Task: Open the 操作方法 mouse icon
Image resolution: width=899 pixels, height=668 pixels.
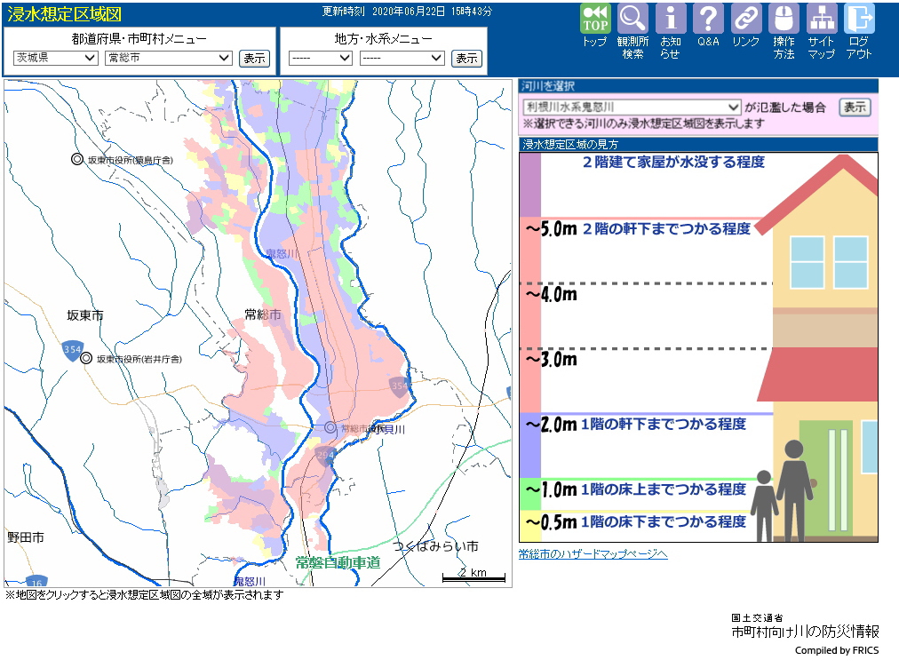Action: pos(784,19)
